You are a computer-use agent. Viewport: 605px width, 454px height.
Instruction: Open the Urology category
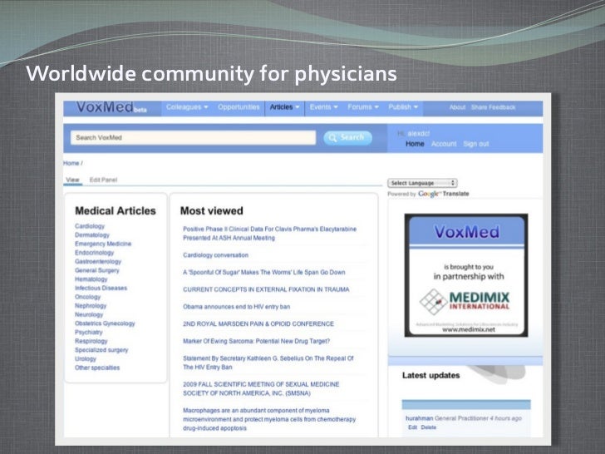tap(86, 359)
